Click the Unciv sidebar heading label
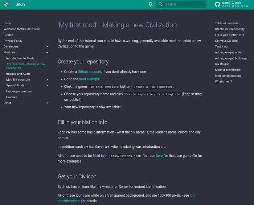 tap(8, 23)
